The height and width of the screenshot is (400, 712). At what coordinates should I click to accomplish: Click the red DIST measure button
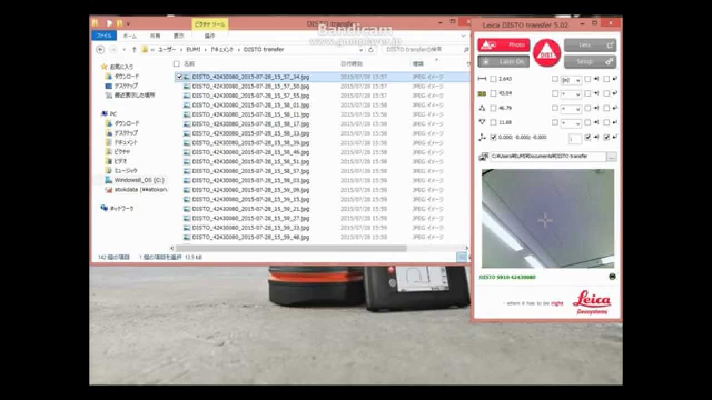[x=546, y=53]
